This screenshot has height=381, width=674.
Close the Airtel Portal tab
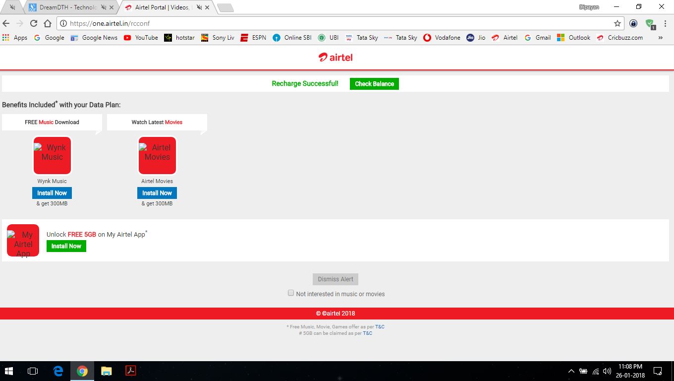coord(207,7)
